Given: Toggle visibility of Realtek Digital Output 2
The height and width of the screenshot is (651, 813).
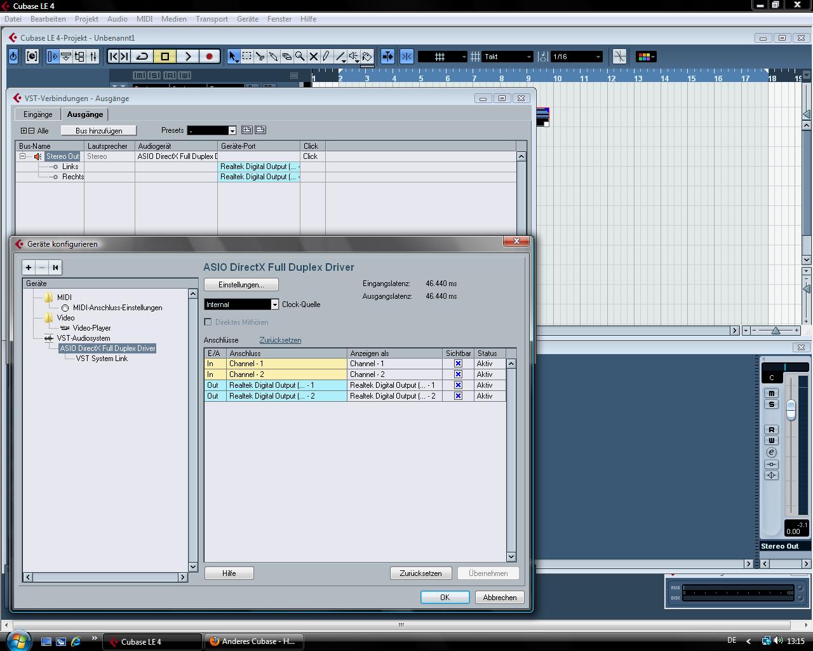Looking at the screenshot, I should click(x=458, y=396).
